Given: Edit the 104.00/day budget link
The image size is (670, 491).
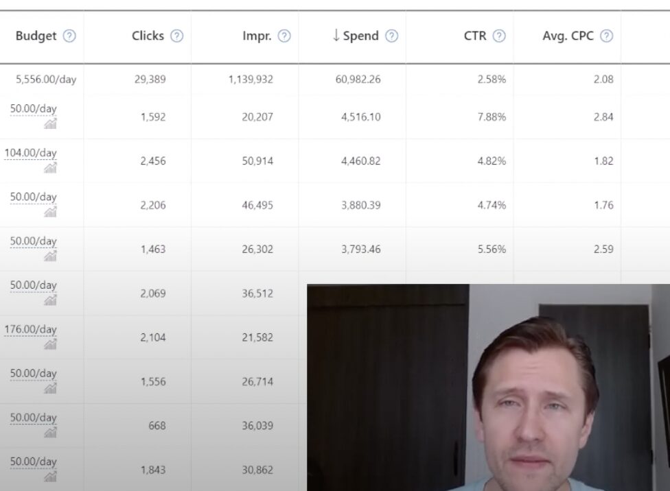Looking at the screenshot, I should coord(31,153).
